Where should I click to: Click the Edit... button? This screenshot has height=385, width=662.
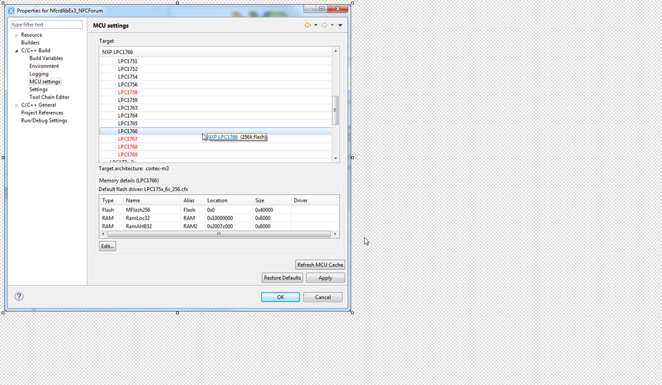tap(107, 246)
